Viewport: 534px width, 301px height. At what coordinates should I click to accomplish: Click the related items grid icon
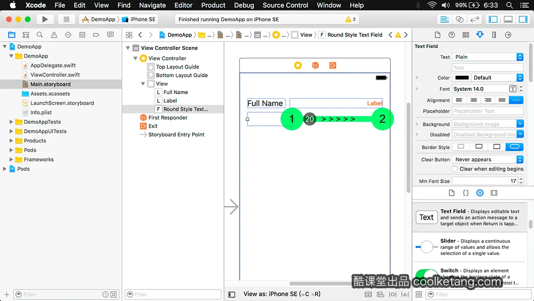click(x=129, y=35)
